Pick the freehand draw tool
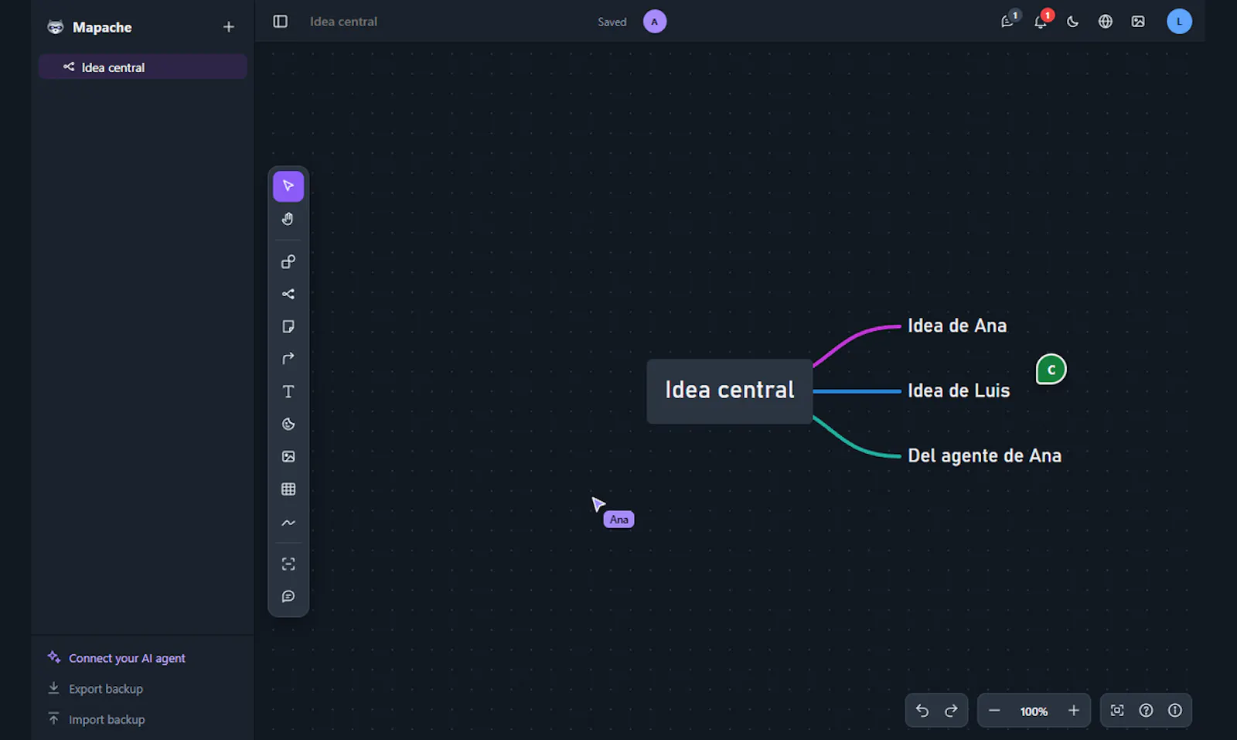The width and height of the screenshot is (1237, 740). [288, 523]
